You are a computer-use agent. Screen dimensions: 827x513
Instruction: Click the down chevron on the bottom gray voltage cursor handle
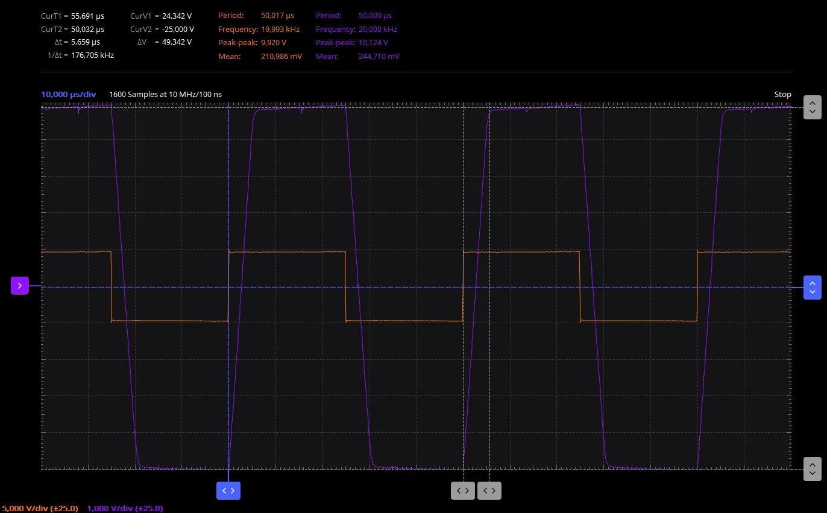click(x=813, y=473)
